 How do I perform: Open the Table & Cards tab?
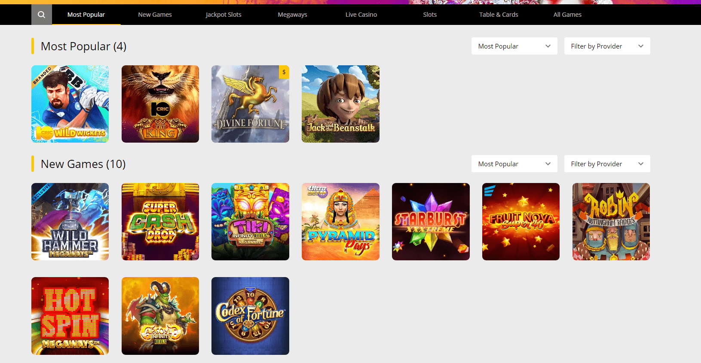(499, 15)
